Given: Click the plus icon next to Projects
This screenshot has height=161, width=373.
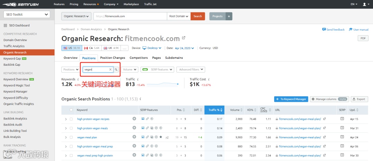Looking at the screenshot, I should tap(229, 16).
